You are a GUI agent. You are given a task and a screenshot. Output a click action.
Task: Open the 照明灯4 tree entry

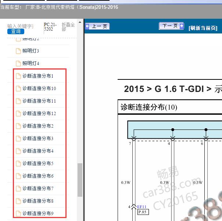click(x=31, y=63)
